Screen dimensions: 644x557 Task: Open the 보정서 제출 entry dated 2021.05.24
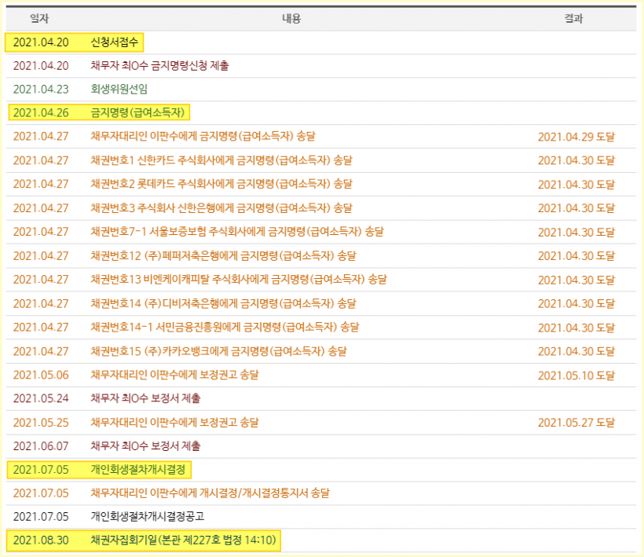click(x=145, y=398)
